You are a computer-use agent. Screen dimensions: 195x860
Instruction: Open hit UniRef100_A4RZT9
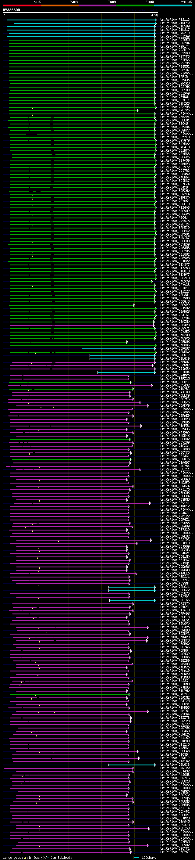click(175, 33)
